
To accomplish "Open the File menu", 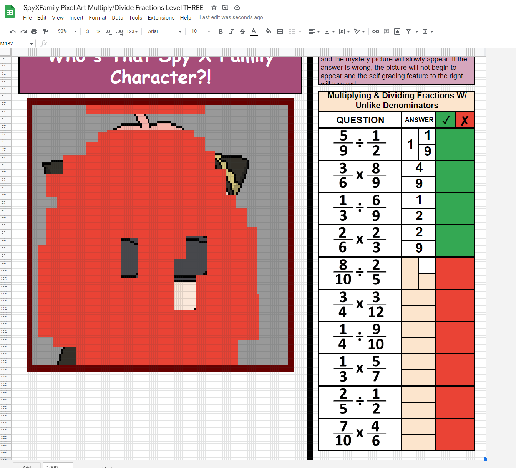I will pyautogui.click(x=27, y=18).
